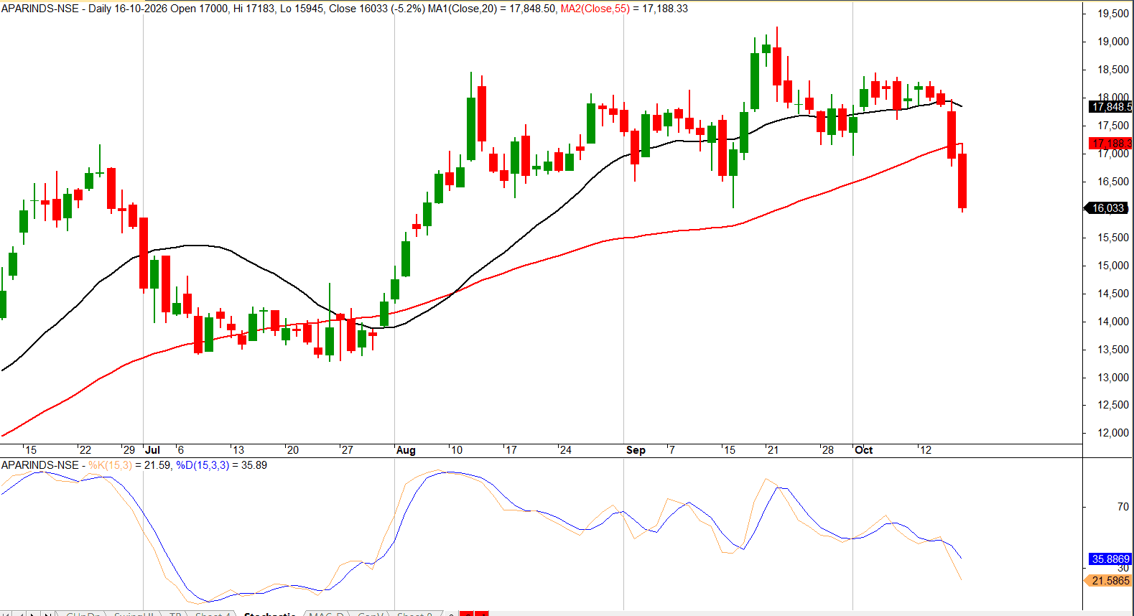Viewport: 1134px width, 616px height.
Task: Click the 21 date label on time axis
Action: pyautogui.click(x=773, y=450)
